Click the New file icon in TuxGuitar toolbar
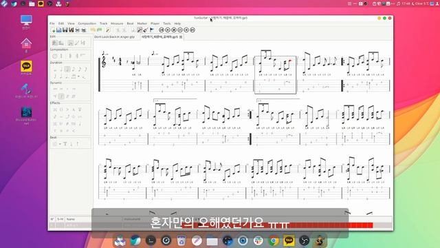 coord(54,30)
